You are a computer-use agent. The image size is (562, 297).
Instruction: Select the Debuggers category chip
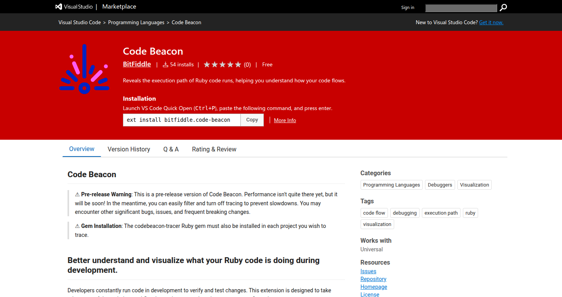pyautogui.click(x=440, y=185)
